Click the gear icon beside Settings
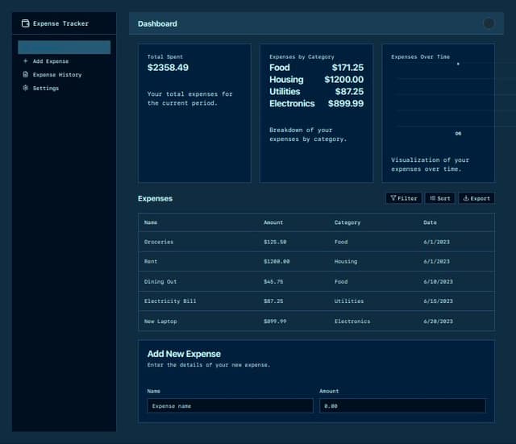The image size is (516, 444). [25, 88]
